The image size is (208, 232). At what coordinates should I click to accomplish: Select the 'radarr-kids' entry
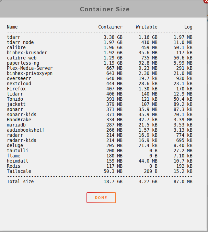(22, 140)
